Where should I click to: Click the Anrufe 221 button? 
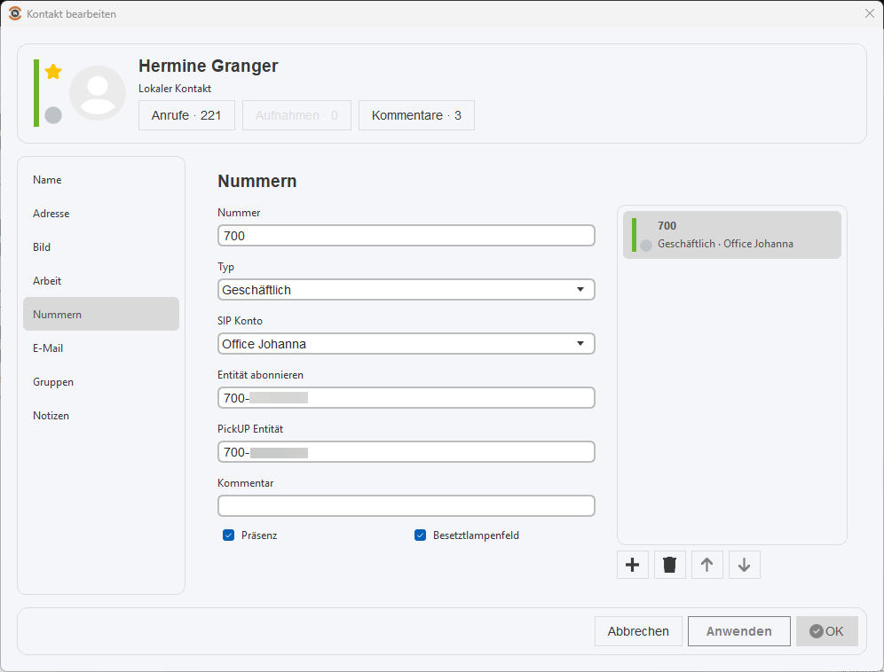click(x=186, y=115)
